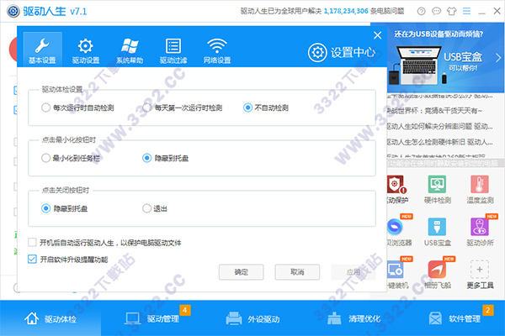
Task: Open 清理优化 section
Action: coord(353,318)
